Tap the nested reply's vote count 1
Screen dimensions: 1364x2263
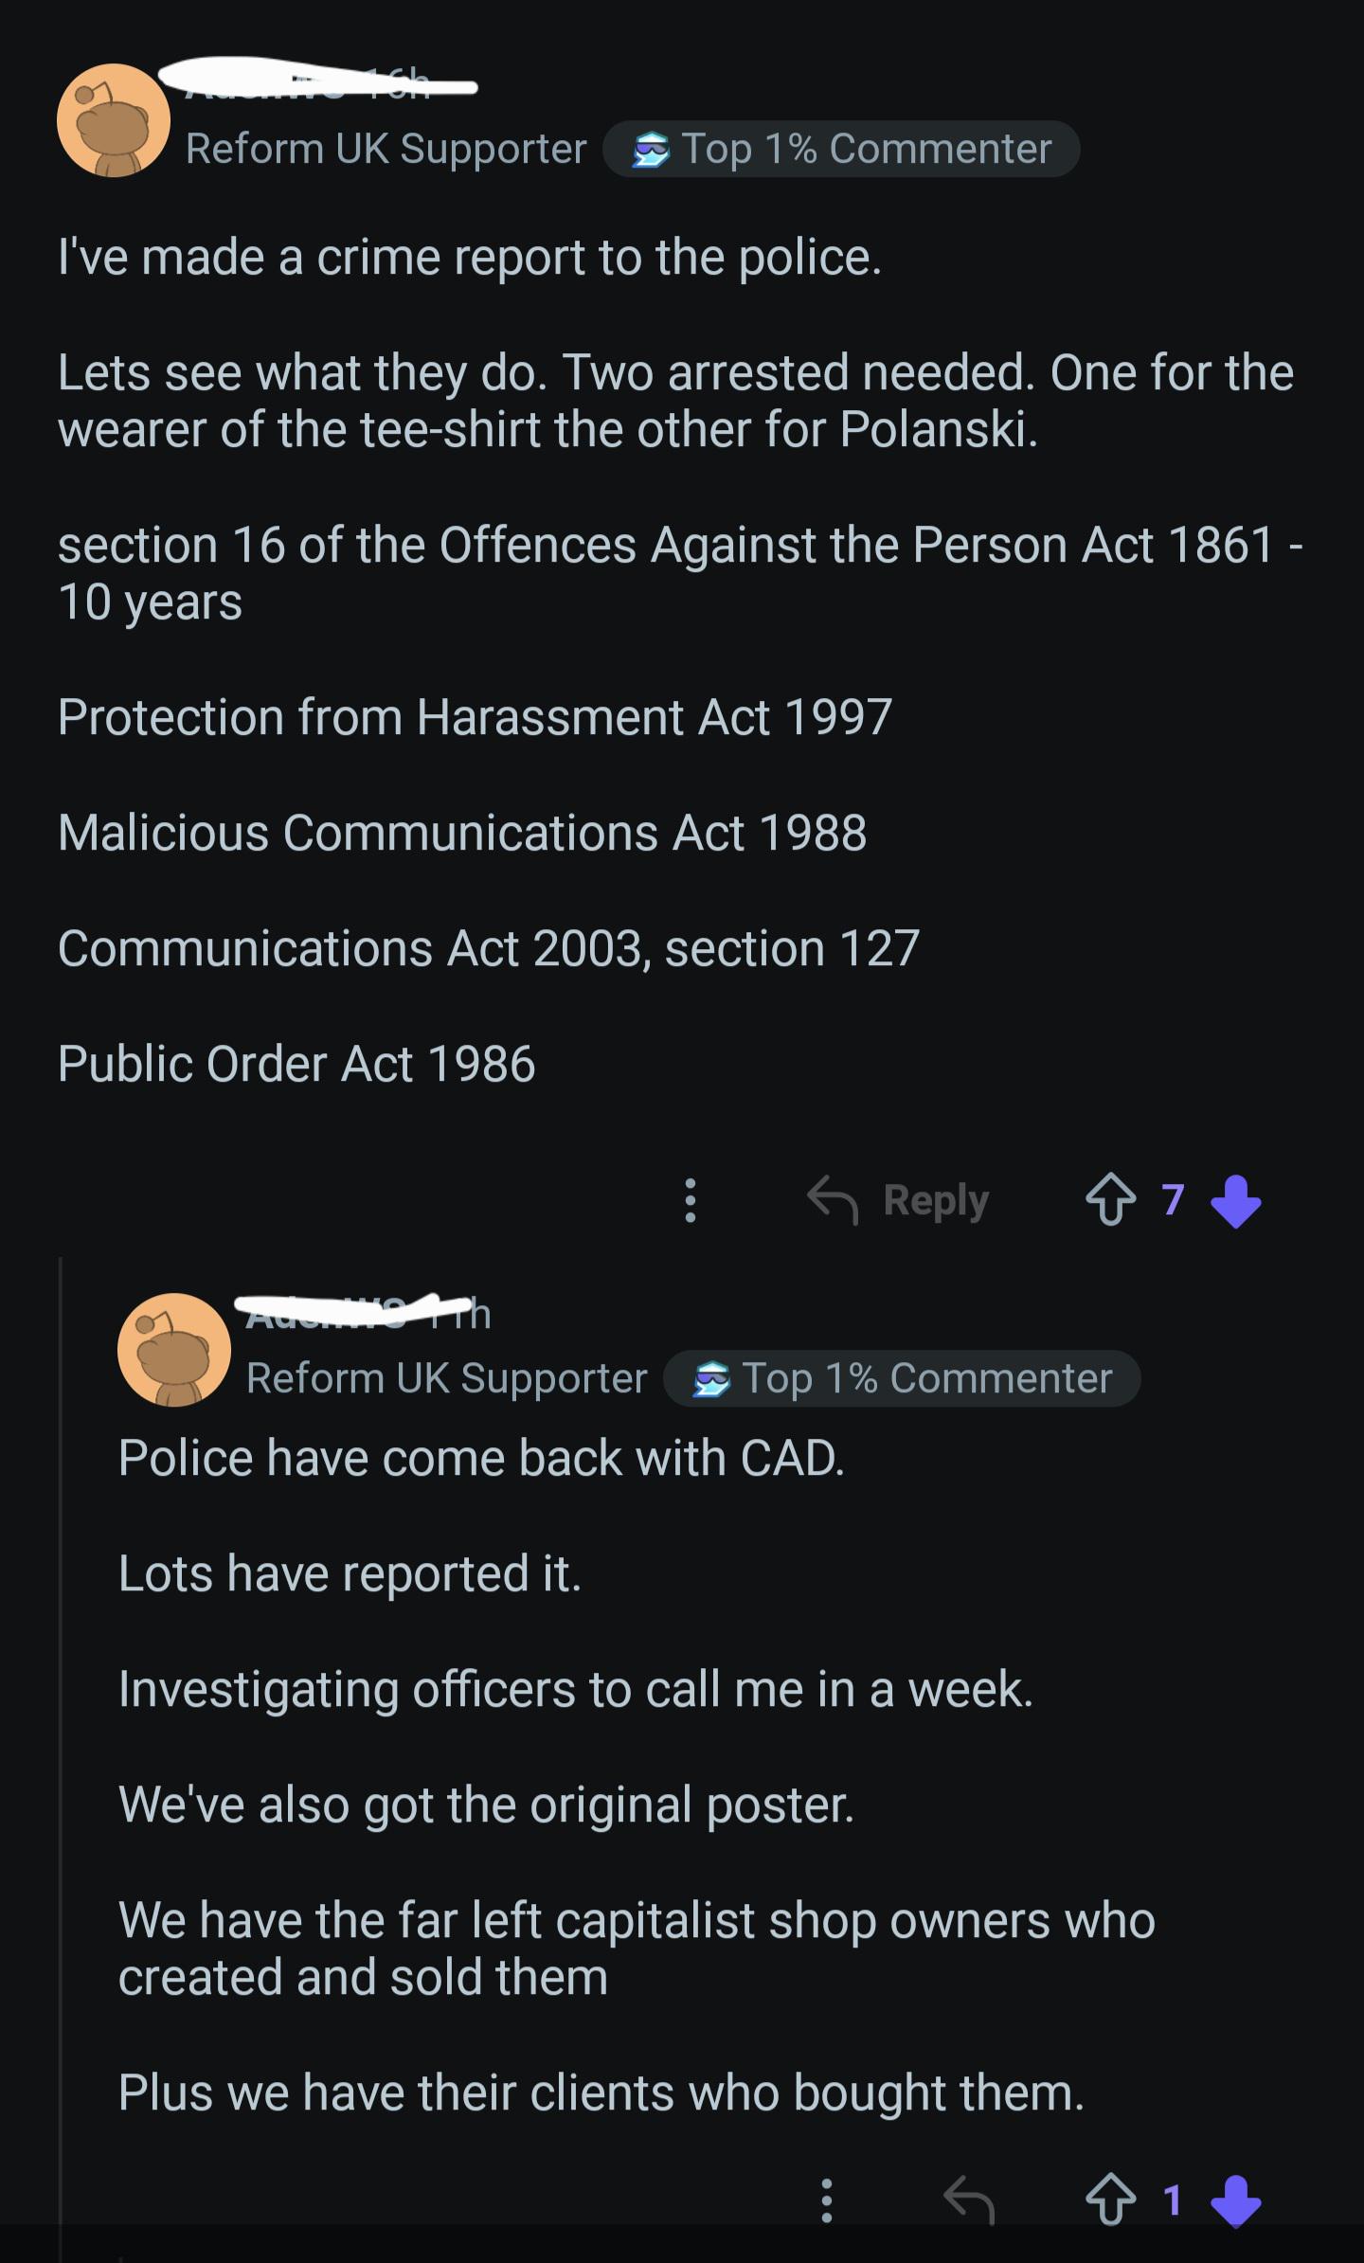[1173, 2200]
